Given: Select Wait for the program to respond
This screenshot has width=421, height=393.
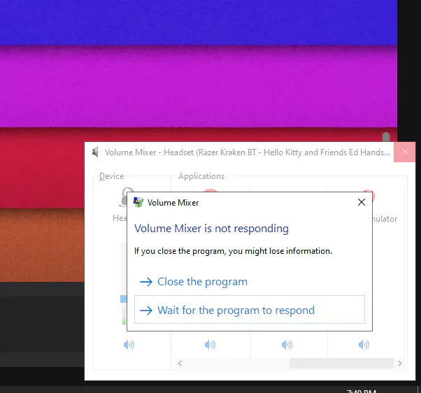Looking at the screenshot, I should tap(250, 310).
